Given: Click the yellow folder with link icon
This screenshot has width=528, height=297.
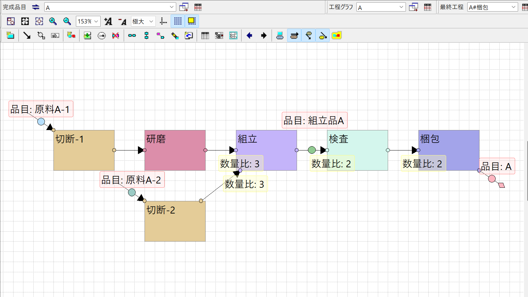Looking at the screenshot, I should click(337, 35).
